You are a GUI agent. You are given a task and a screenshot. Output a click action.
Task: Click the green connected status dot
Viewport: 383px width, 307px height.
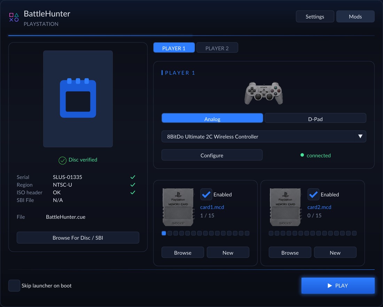tap(302, 155)
